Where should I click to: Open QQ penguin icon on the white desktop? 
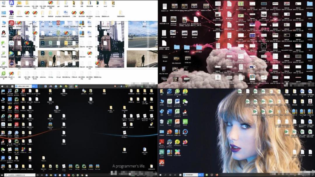click(3, 33)
